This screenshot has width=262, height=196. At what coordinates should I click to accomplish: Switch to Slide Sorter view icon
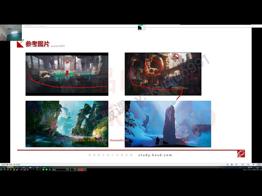(248, 165)
